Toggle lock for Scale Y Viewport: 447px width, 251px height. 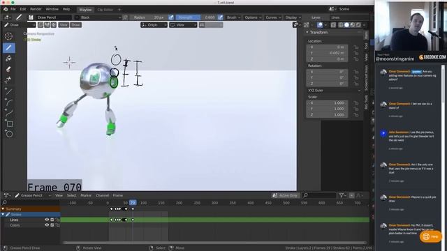[356, 109]
